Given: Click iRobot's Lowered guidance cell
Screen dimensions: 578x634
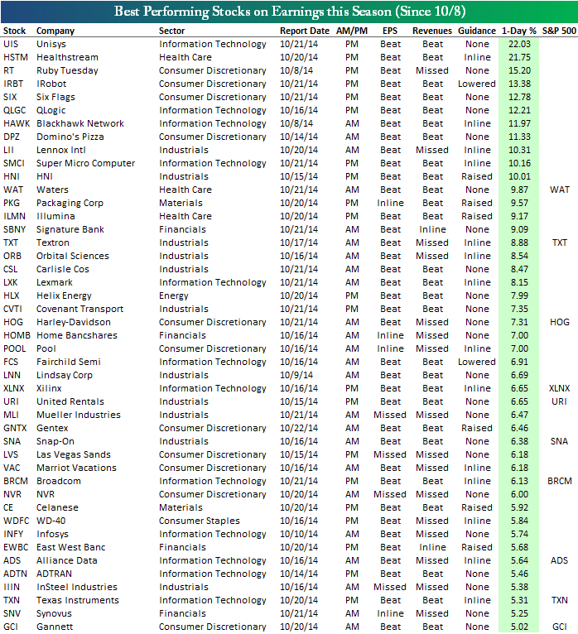Looking at the screenshot, I should pos(477,84).
